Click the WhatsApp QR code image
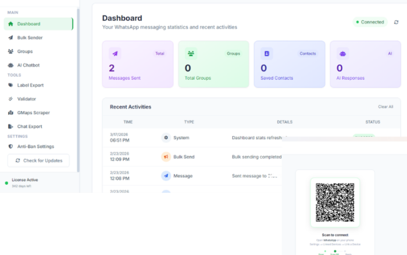 tap(335, 203)
